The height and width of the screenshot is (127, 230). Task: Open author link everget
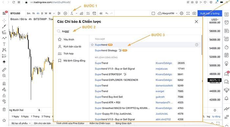coord(160,91)
